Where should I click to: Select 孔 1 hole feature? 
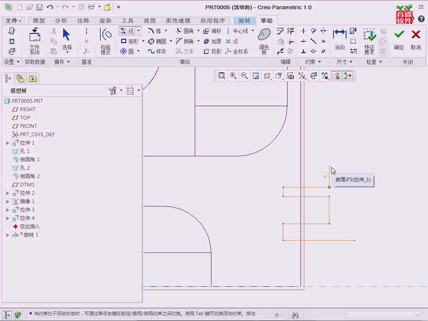[x=21, y=151]
